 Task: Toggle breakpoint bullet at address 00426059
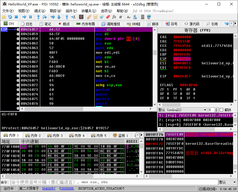click(18, 34)
